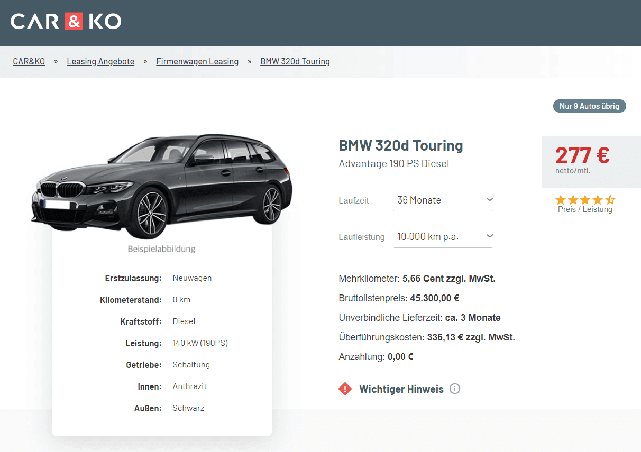This screenshot has width=641, height=452.
Task: Navigate to Firmenwagen Leasing breadcrumb
Action: [x=197, y=62]
